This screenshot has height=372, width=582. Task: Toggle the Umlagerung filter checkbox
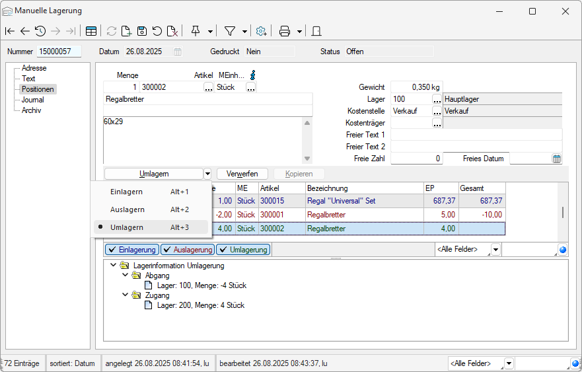[243, 250]
